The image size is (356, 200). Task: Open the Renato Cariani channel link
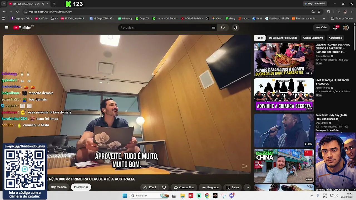click(x=323, y=56)
